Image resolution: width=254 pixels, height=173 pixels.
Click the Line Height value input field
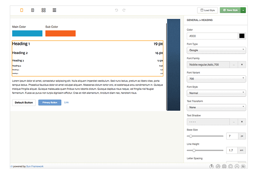(x=232, y=150)
